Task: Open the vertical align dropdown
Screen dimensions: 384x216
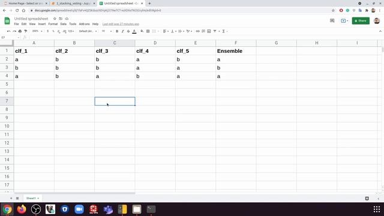Action: point(173,31)
